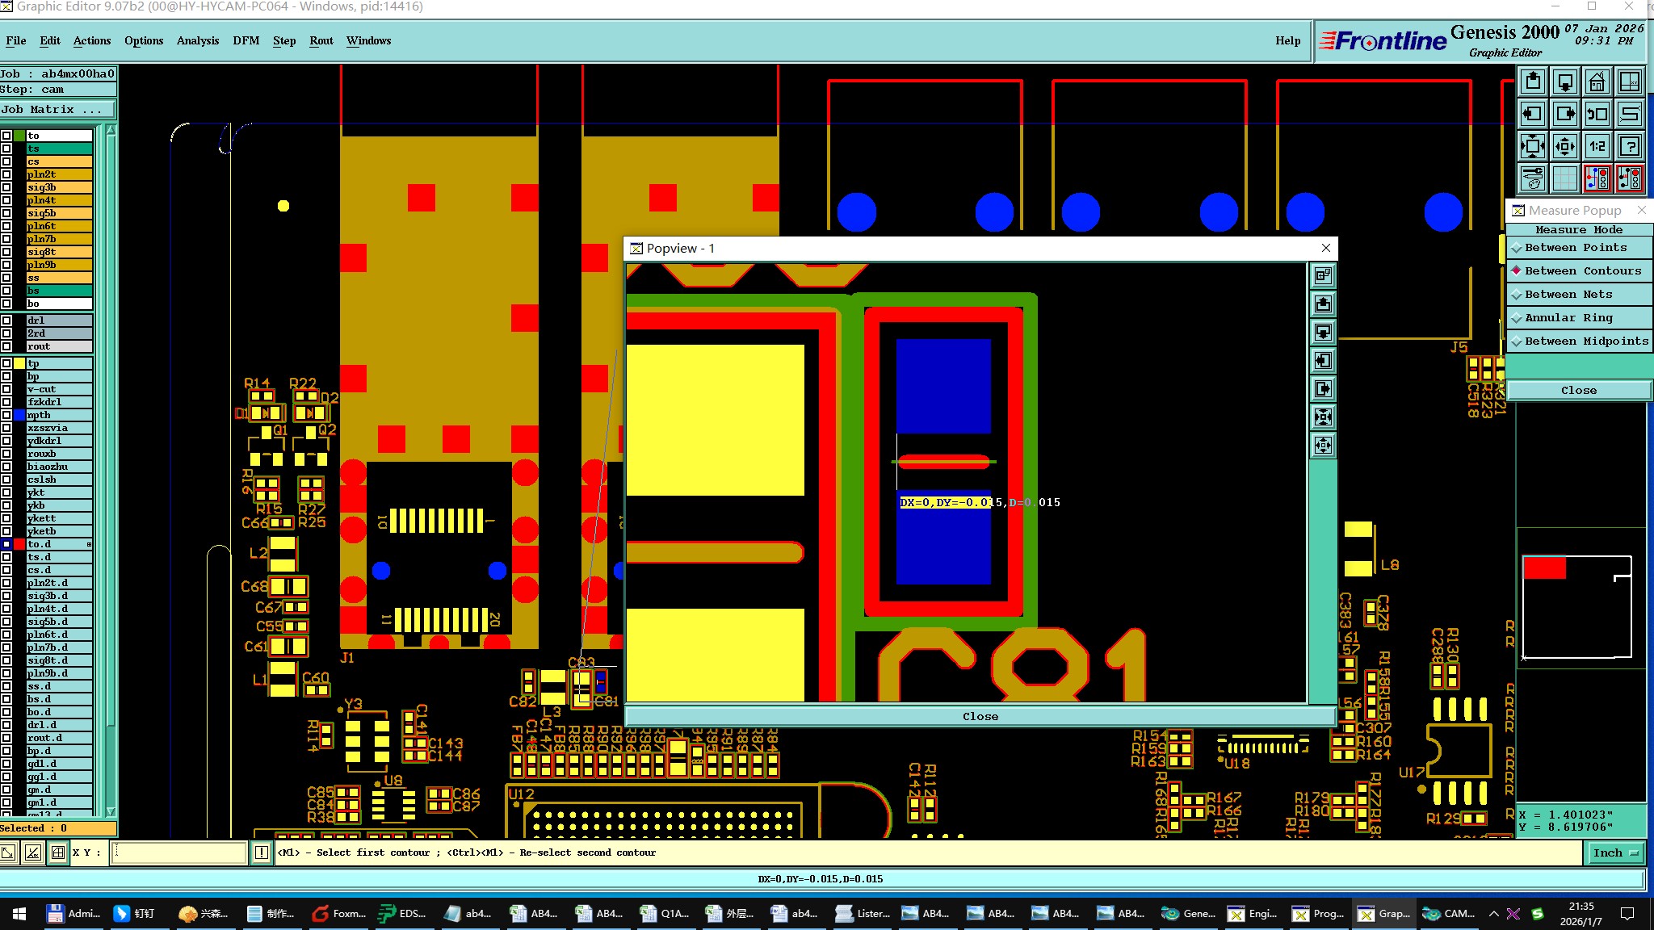1654x930 pixels.
Task: Click the 1:2 zoom scale icon
Action: [1597, 146]
